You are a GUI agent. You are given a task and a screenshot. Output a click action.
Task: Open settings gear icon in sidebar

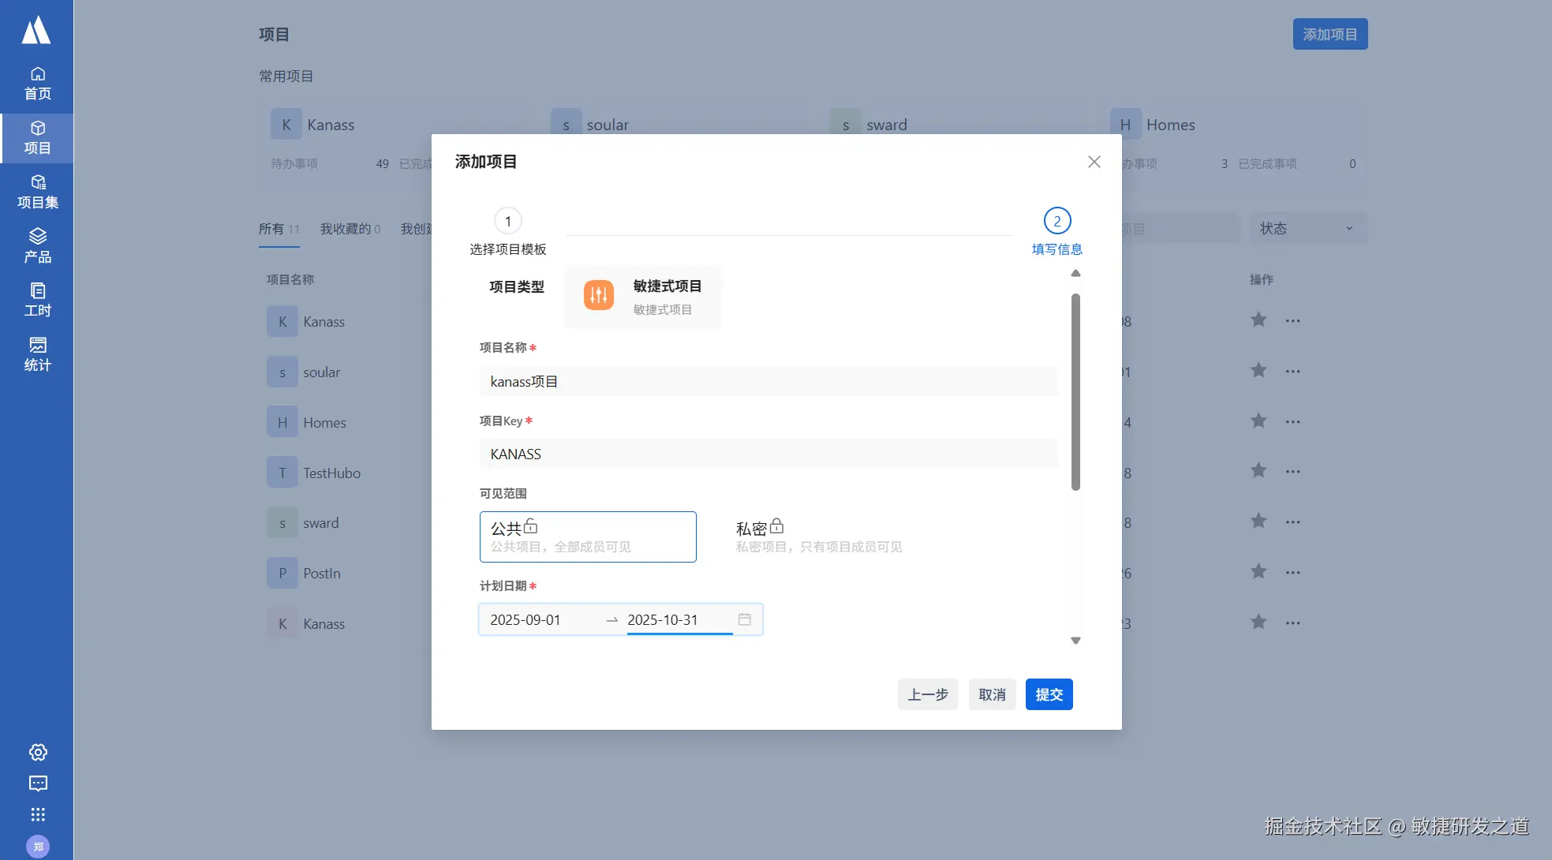coord(38,752)
